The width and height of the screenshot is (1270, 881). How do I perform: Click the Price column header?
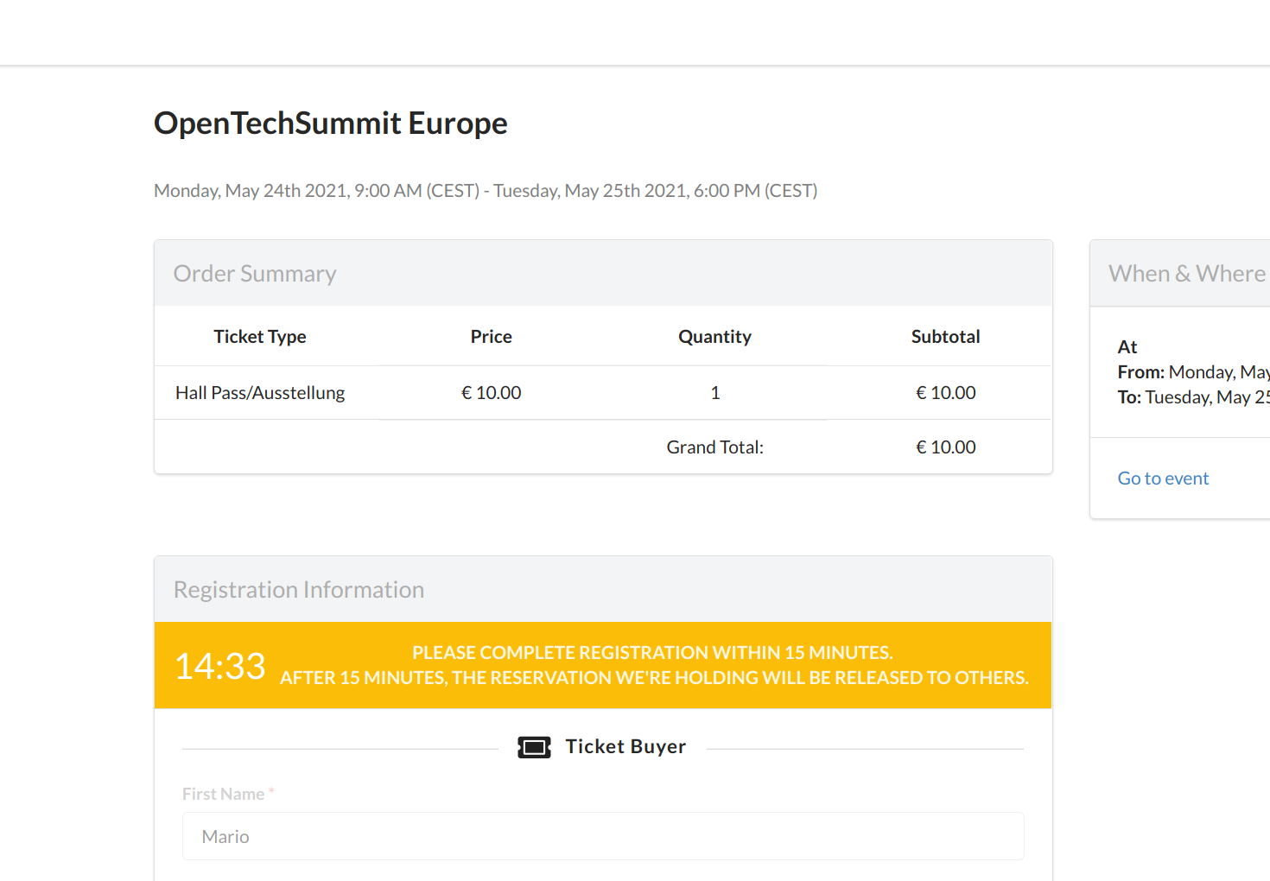pyautogui.click(x=492, y=337)
